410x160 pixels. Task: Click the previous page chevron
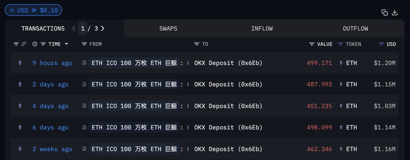pyautogui.click(x=74, y=28)
